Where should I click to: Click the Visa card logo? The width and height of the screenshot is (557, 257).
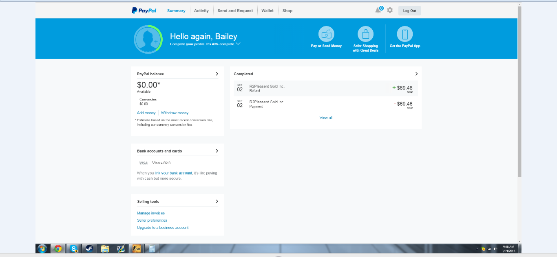pyautogui.click(x=143, y=163)
